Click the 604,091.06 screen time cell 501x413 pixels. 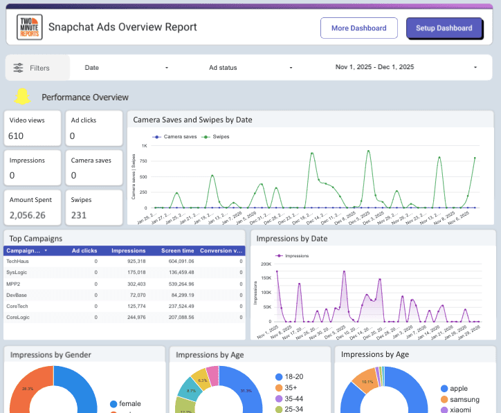(181, 261)
